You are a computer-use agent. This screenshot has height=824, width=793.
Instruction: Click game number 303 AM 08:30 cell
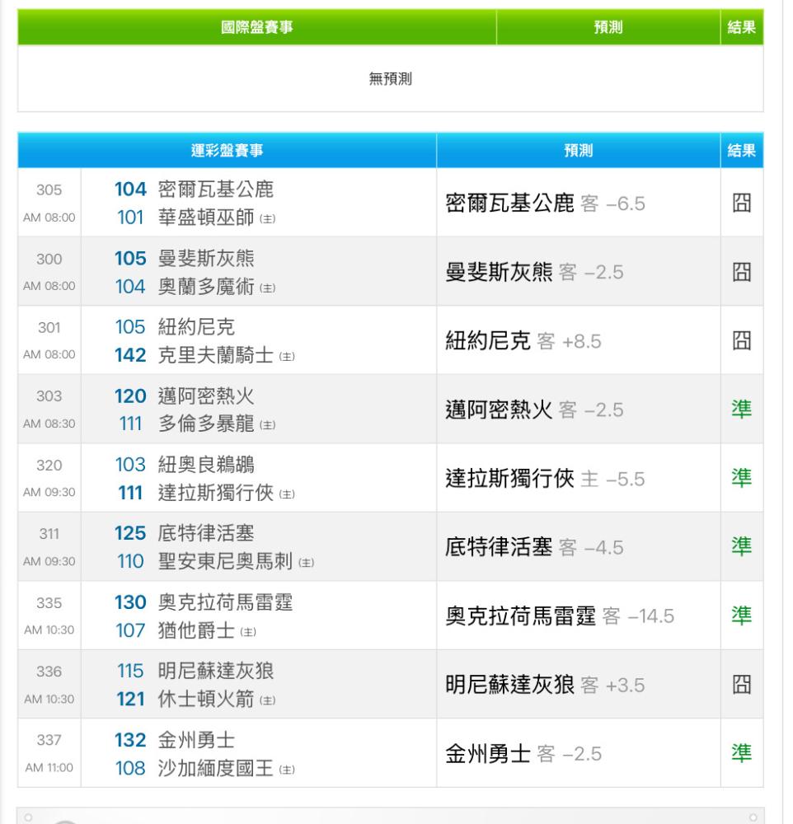[x=49, y=410]
